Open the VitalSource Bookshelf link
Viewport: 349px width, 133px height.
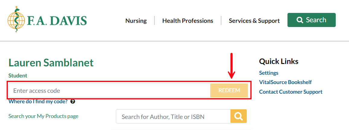[x=285, y=82]
